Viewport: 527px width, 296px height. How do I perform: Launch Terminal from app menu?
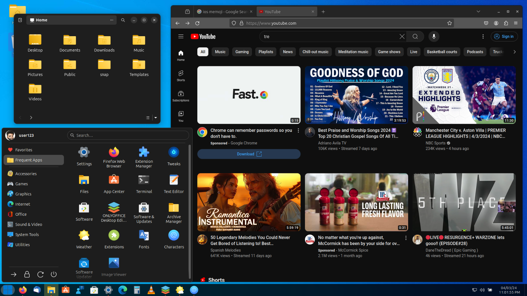point(144,184)
